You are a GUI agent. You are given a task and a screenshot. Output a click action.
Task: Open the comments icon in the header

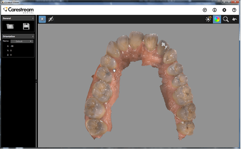(x=205, y=10)
